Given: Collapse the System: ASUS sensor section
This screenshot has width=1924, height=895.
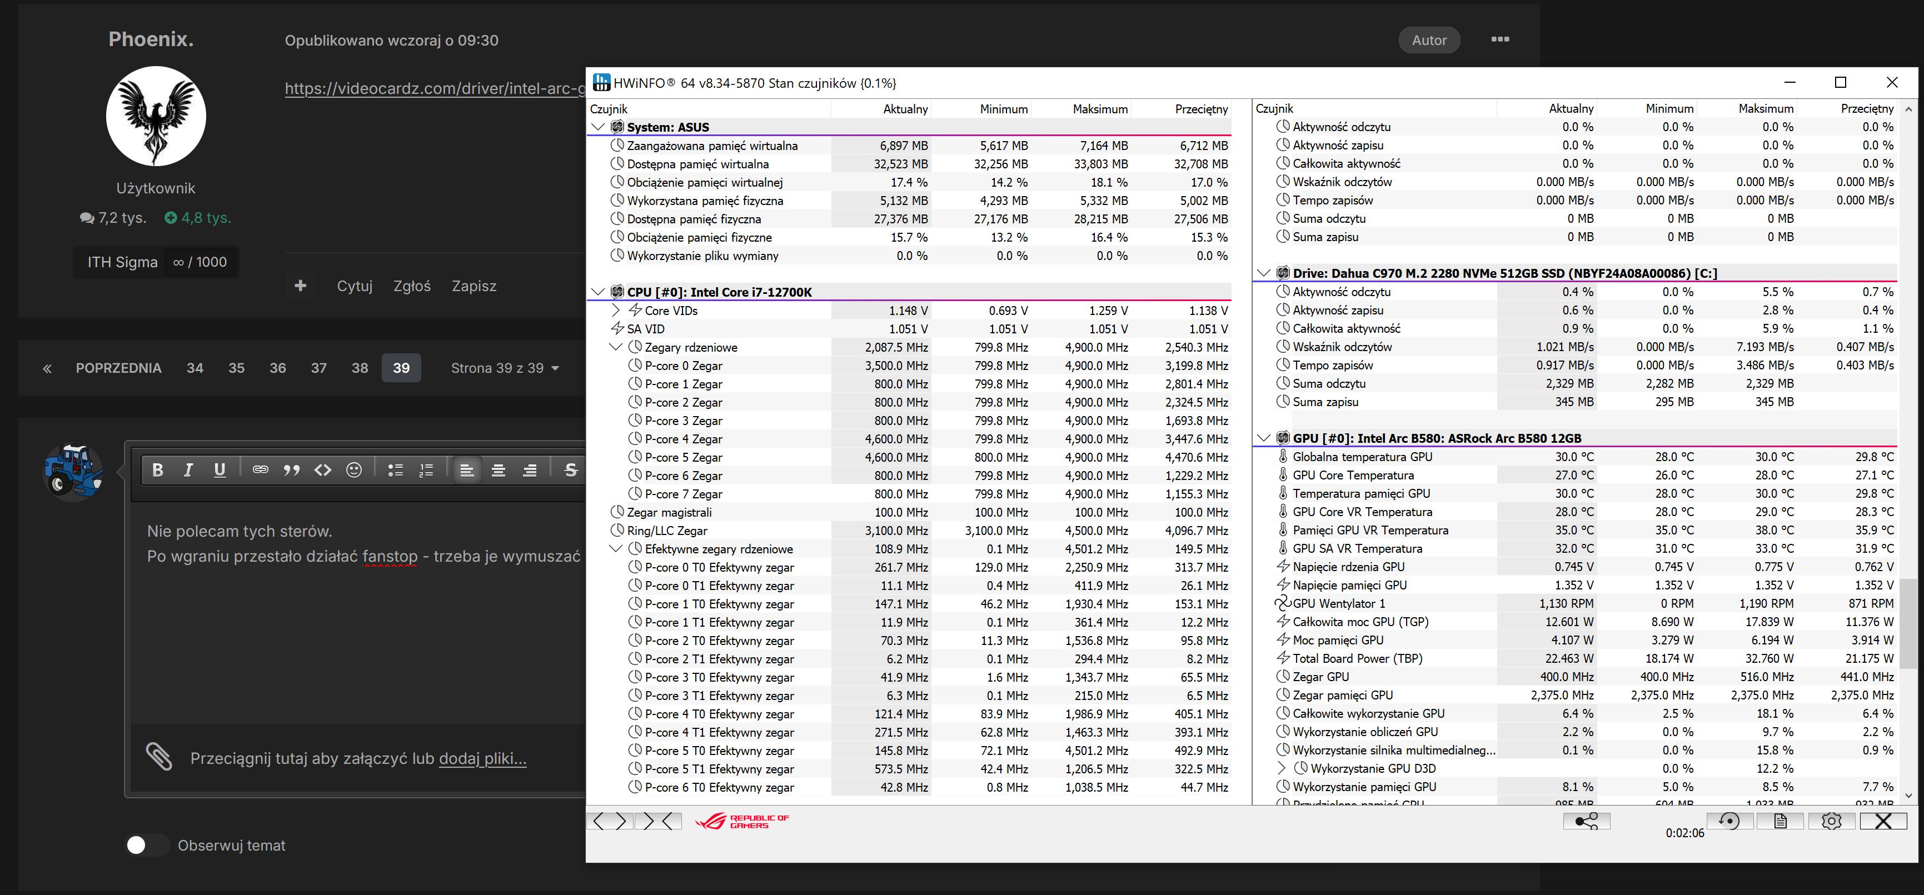Looking at the screenshot, I should pyautogui.click(x=597, y=127).
